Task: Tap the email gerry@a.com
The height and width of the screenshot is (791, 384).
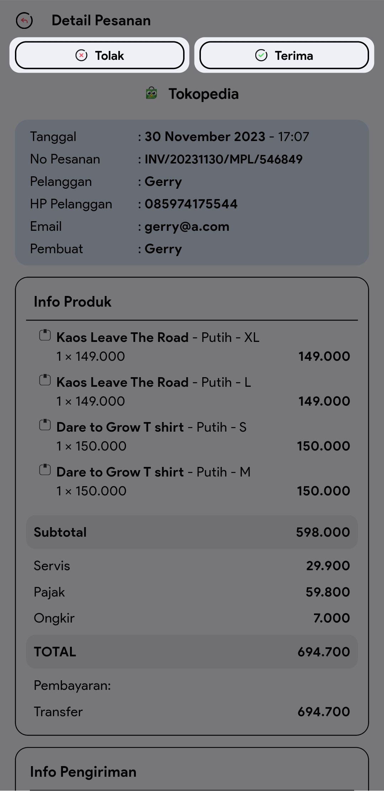Action: coord(187,227)
